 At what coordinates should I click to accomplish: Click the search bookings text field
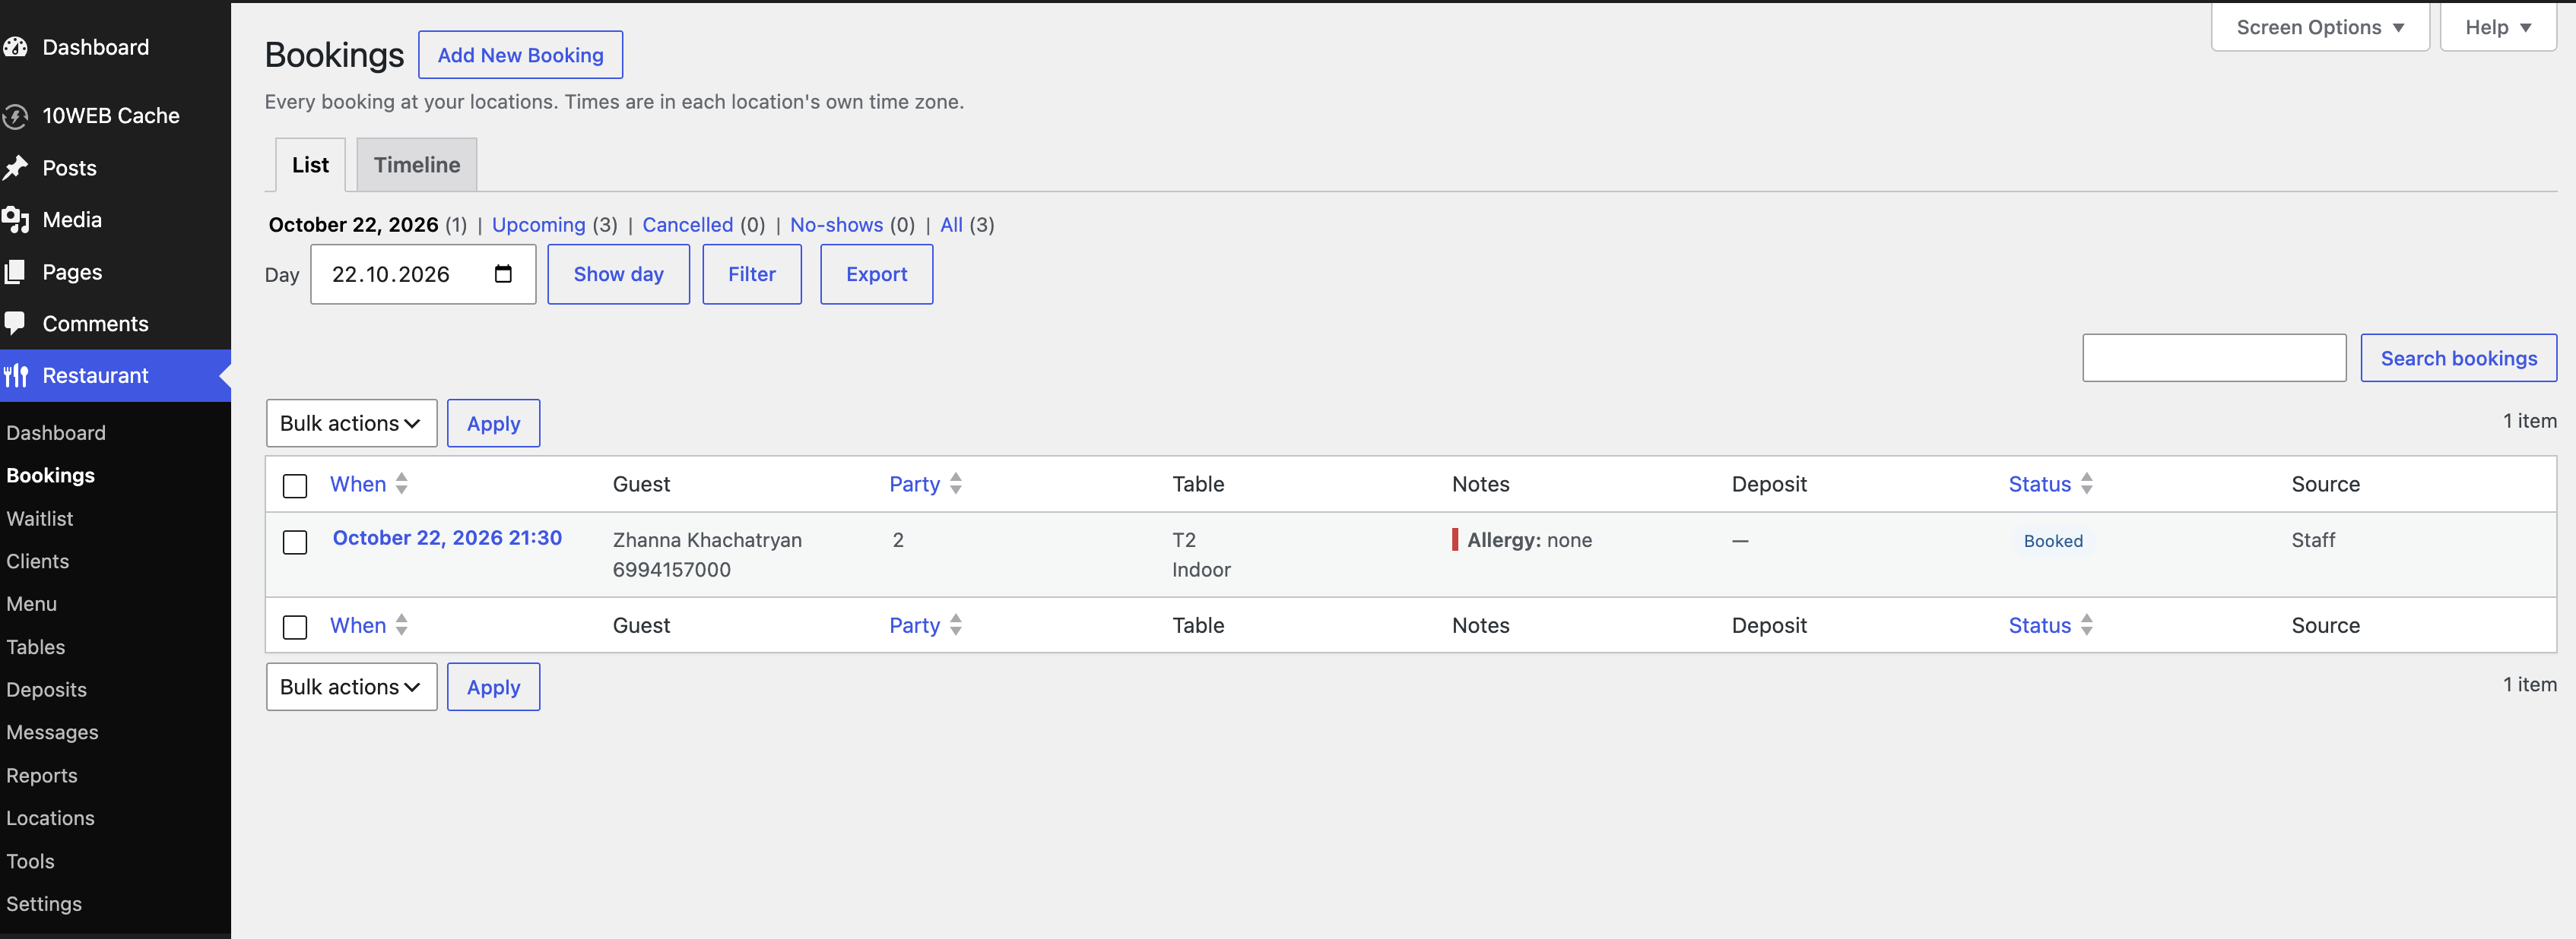click(x=2214, y=358)
